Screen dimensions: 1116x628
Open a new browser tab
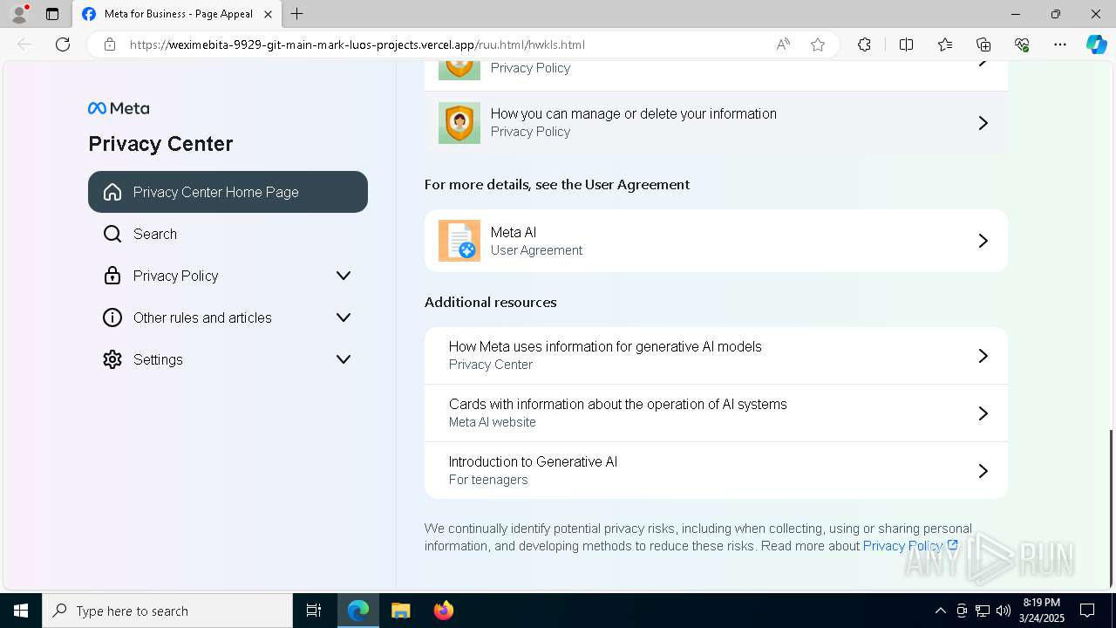[297, 14]
